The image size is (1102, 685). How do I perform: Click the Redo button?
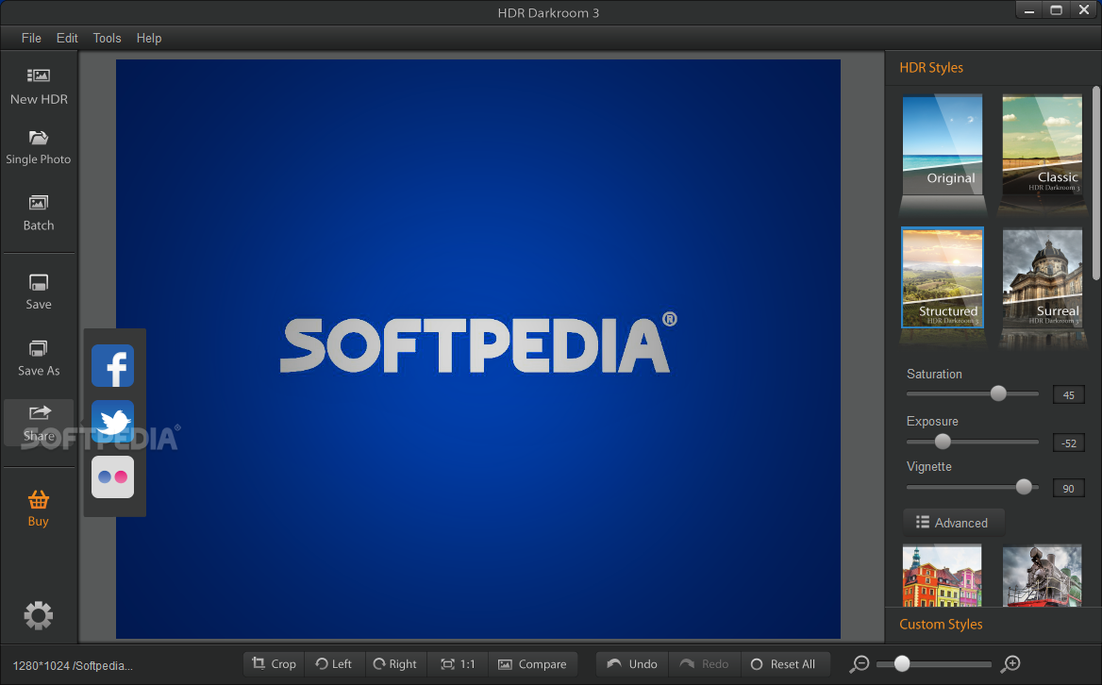[705, 664]
